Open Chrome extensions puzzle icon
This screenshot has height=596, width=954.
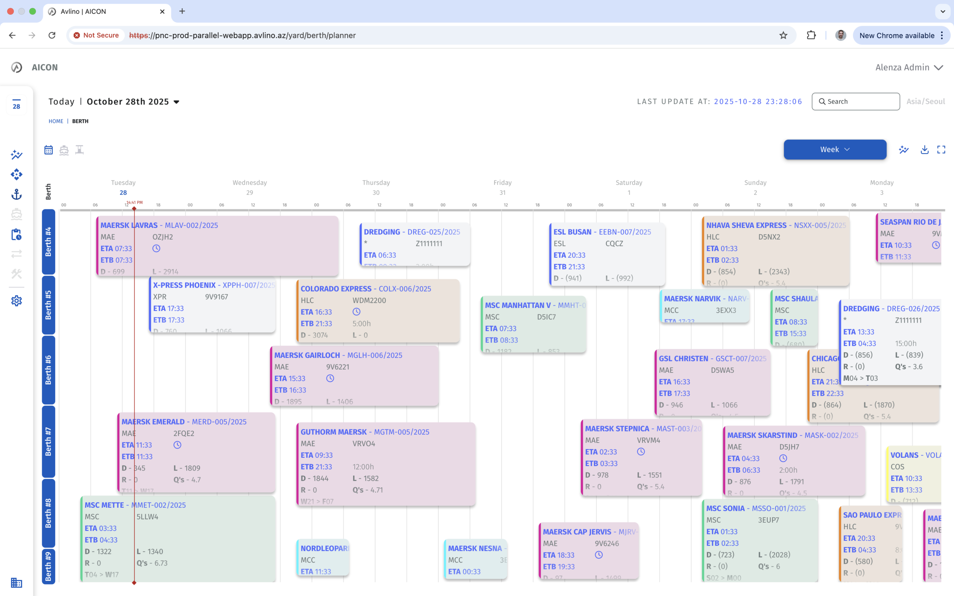pos(811,35)
